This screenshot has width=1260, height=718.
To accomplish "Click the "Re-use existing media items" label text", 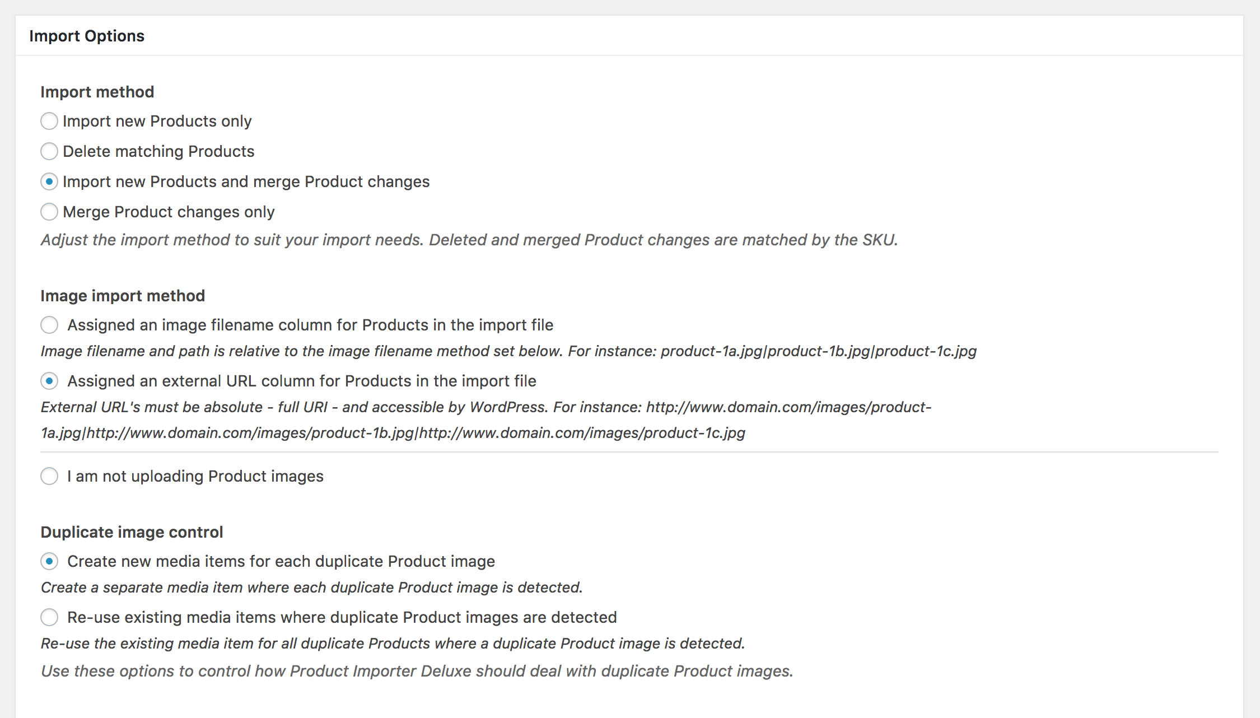I will coord(342,617).
